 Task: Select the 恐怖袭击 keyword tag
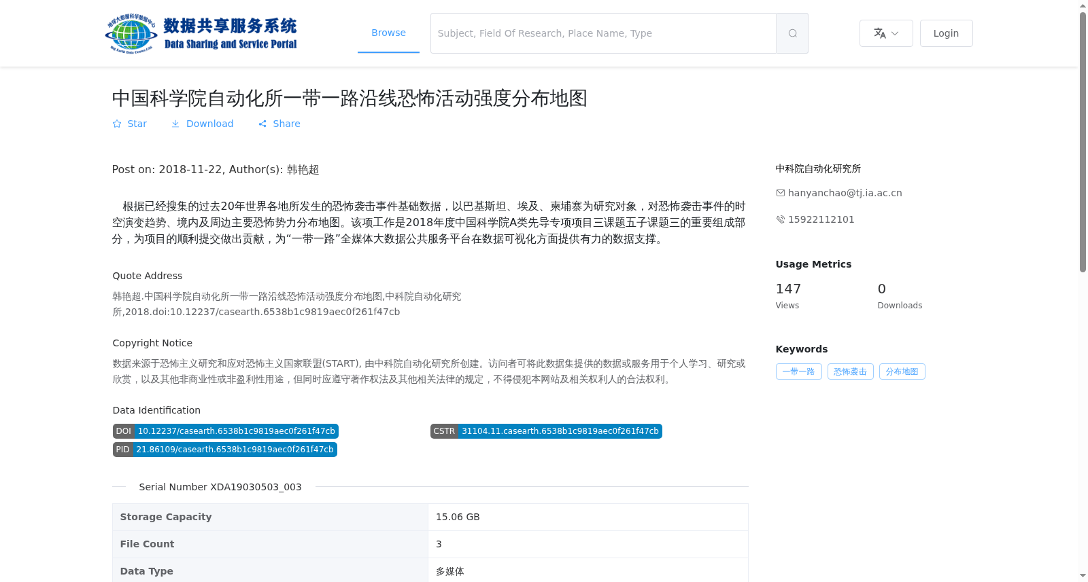[x=850, y=371]
